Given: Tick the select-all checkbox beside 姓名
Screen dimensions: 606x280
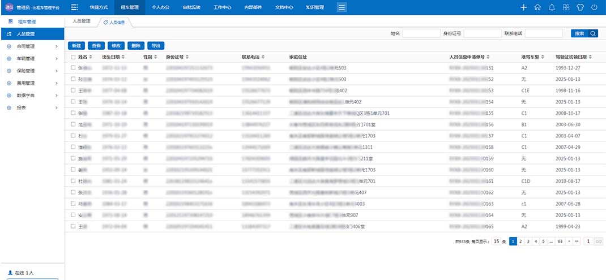Looking at the screenshot, I should [73, 57].
